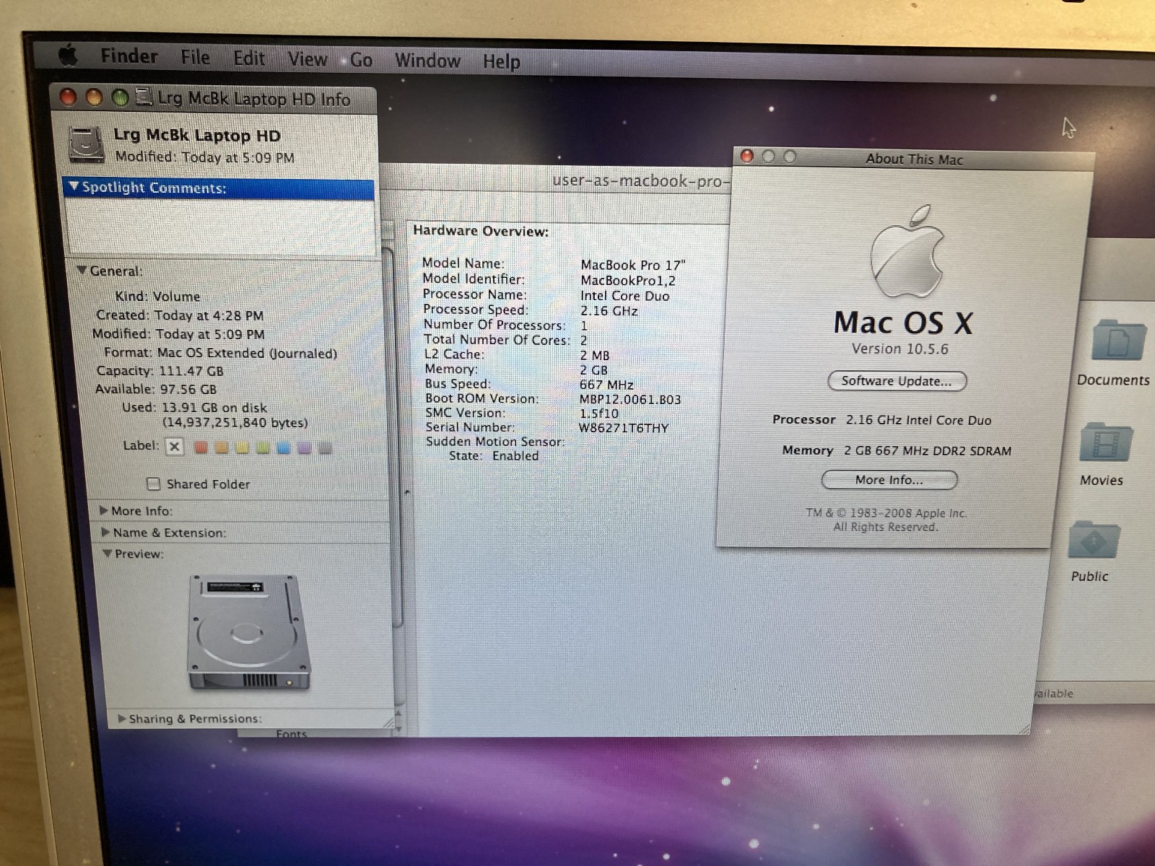Expand the Name & Extension section
Image resolution: width=1155 pixels, height=866 pixels.
(x=105, y=533)
